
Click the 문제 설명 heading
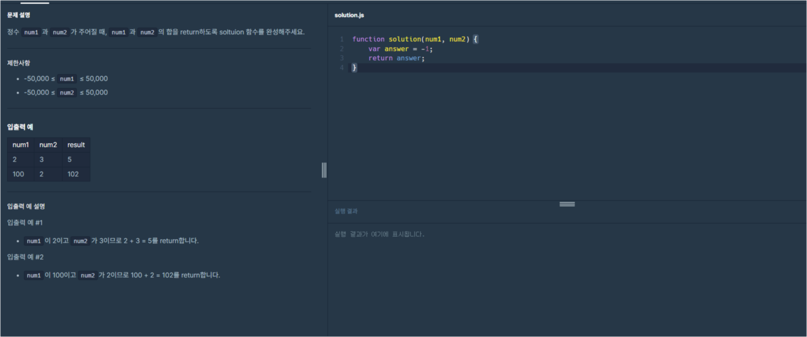point(18,15)
